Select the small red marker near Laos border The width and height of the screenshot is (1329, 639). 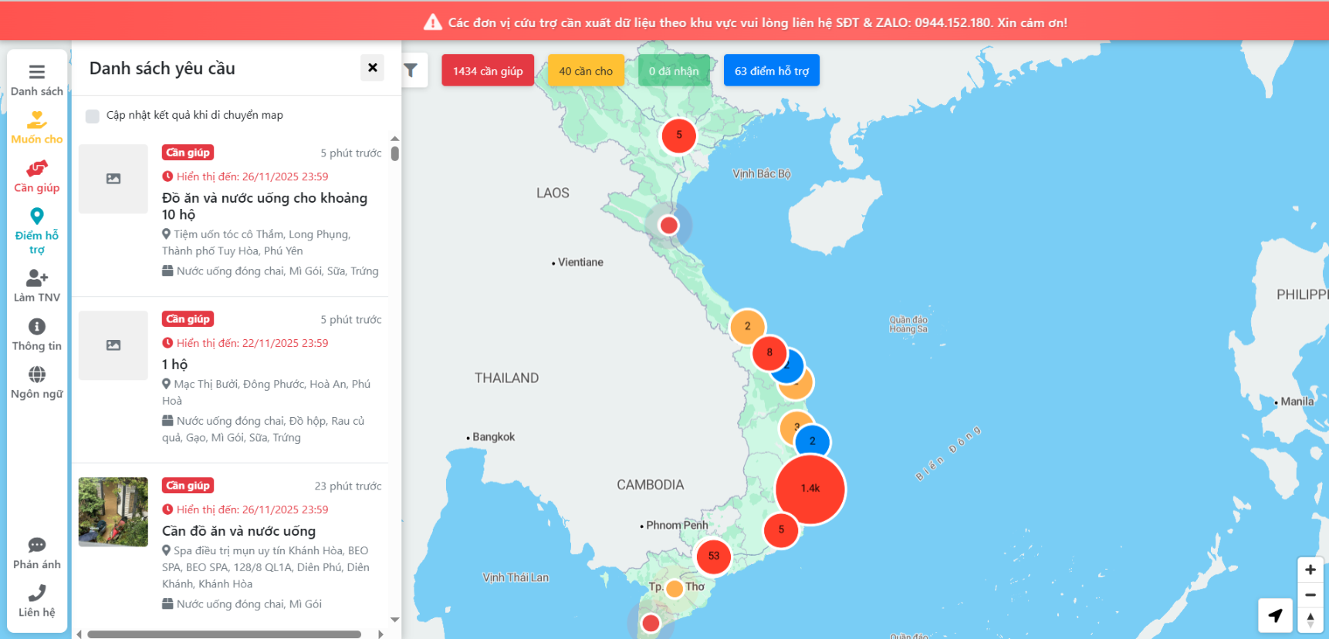pyautogui.click(x=669, y=225)
